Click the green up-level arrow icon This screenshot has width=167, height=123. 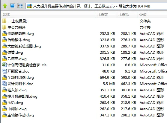pos(5,6)
